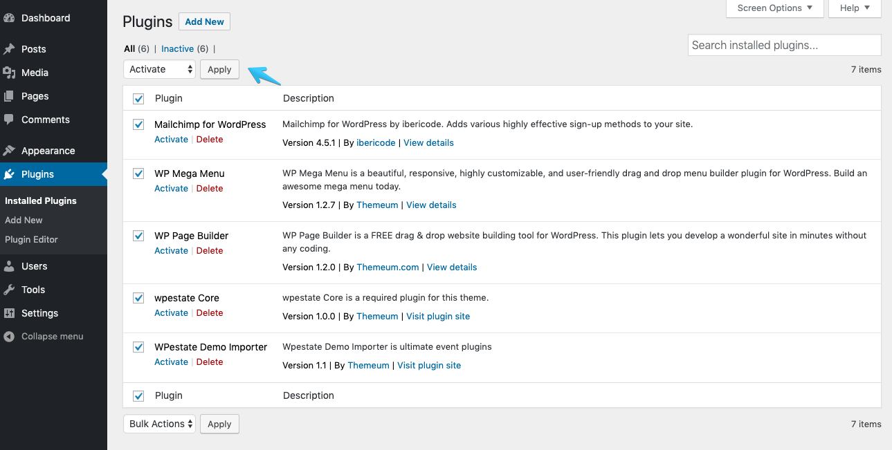Image resolution: width=892 pixels, height=450 pixels.
Task: Select the Add New submenu item in sidebar
Action: [24, 220]
